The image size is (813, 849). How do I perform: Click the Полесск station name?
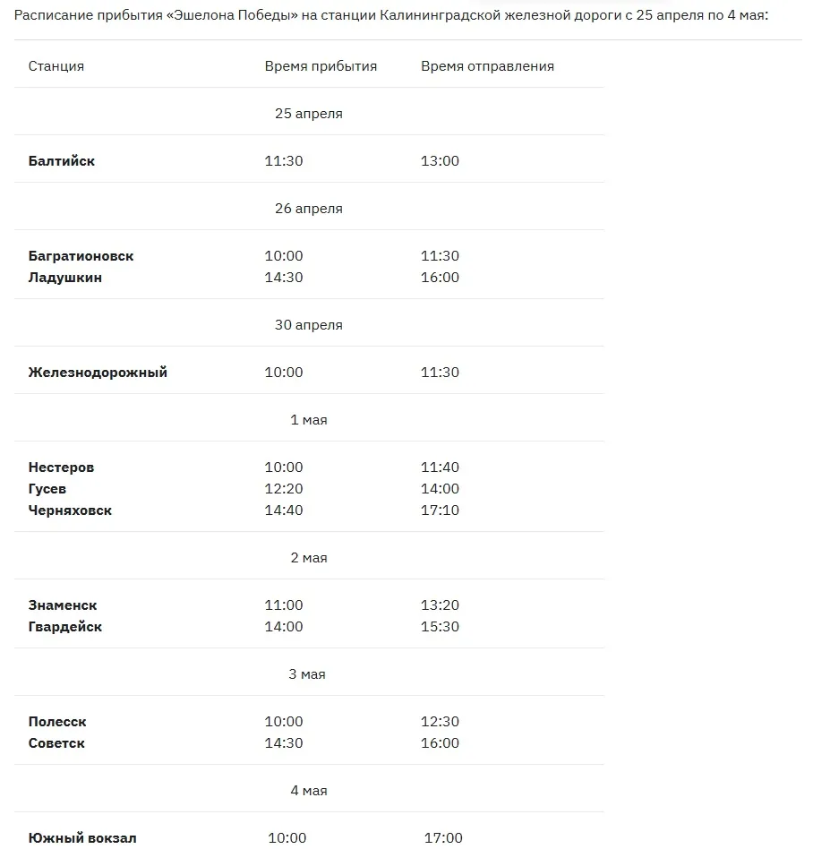click(56, 721)
